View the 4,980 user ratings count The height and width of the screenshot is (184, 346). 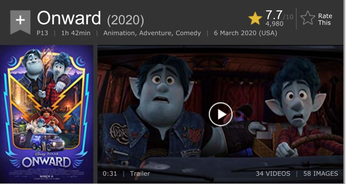click(x=274, y=23)
